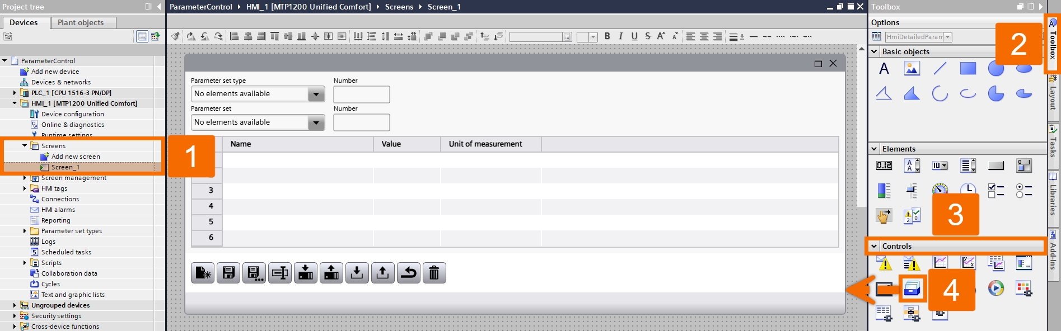Expand Parameter set types node
The image size is (1061, 331).
point(25,231)
